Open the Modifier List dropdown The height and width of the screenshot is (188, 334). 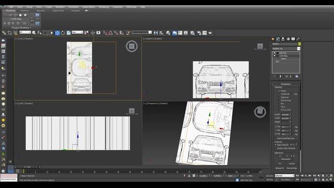pyautogui.click(x=299, y=49)
